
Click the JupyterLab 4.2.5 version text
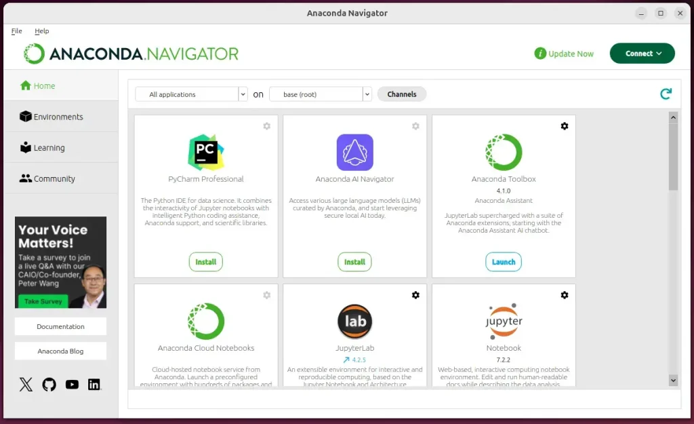(x=359, y=360)
